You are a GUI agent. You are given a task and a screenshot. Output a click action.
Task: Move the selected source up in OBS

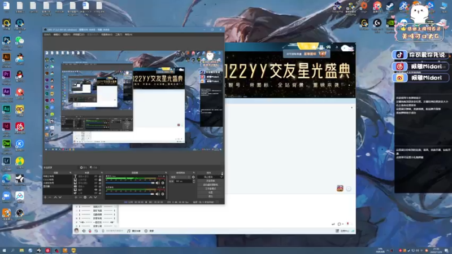click(x=90, y=197)
